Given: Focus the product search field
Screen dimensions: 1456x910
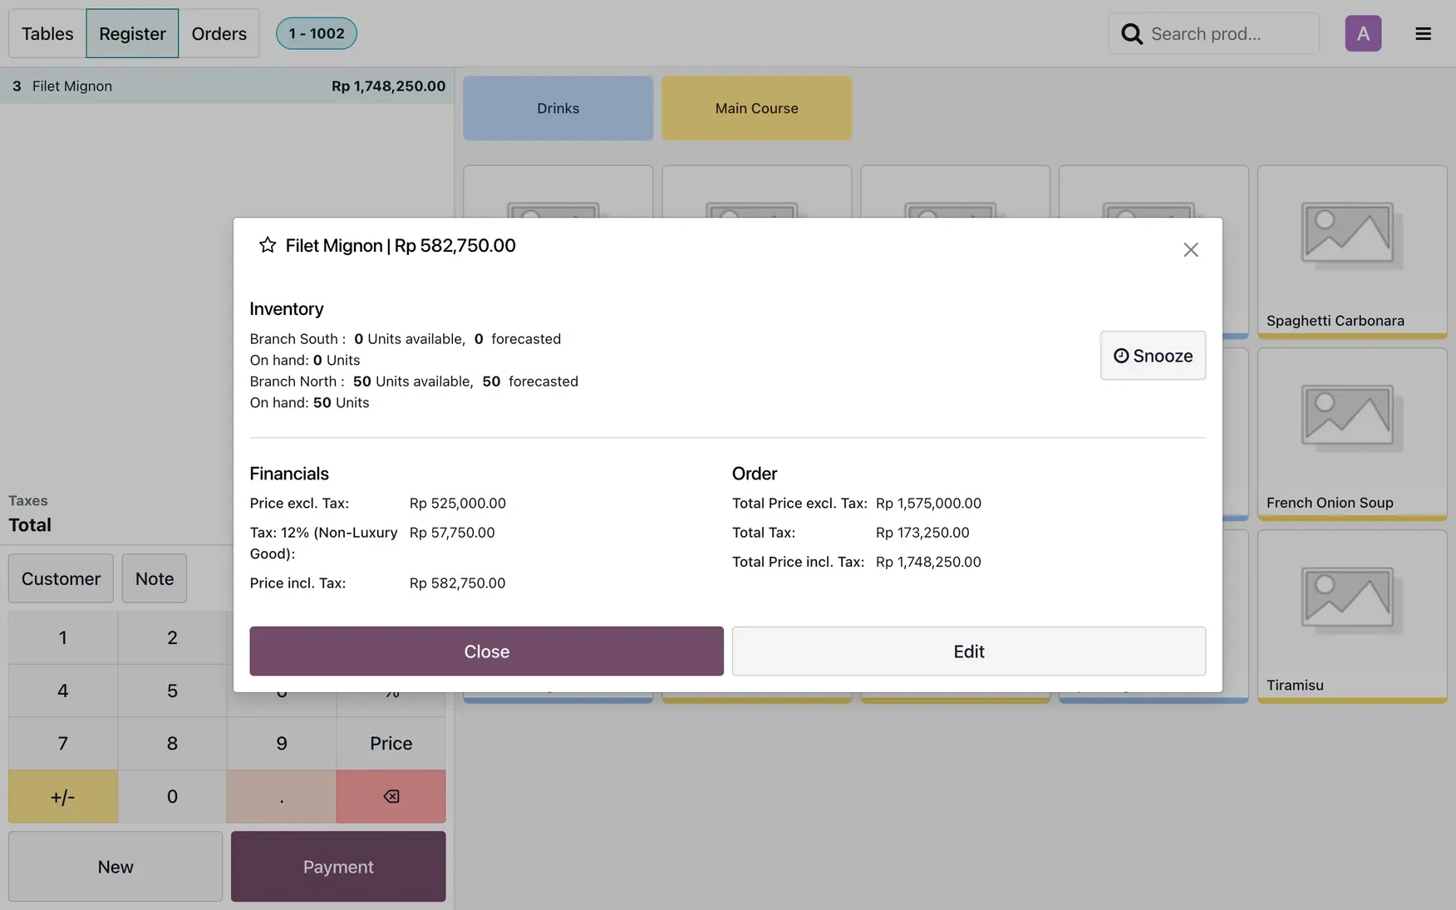Looking at the screenshot, I should pos(1213,33).
